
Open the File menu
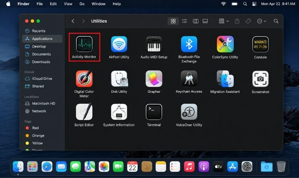pos(40,4)
